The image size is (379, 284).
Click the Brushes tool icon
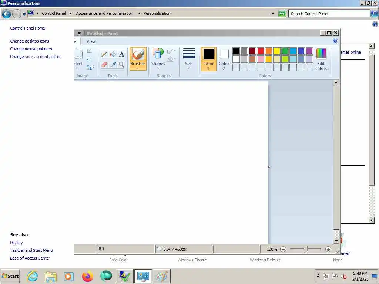(x=138, y=54)
